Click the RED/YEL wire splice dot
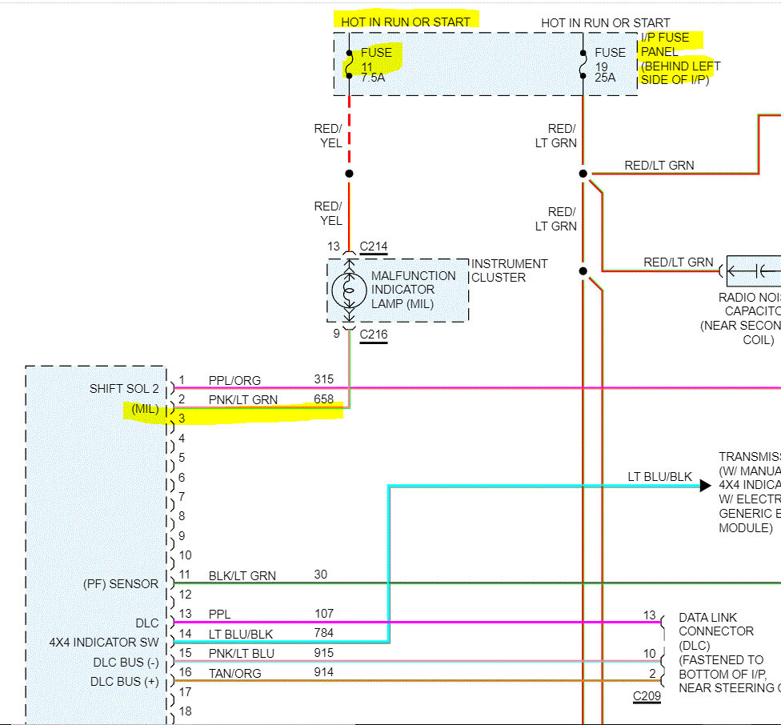This screenshot has height=725, width=781. (349, 174)
